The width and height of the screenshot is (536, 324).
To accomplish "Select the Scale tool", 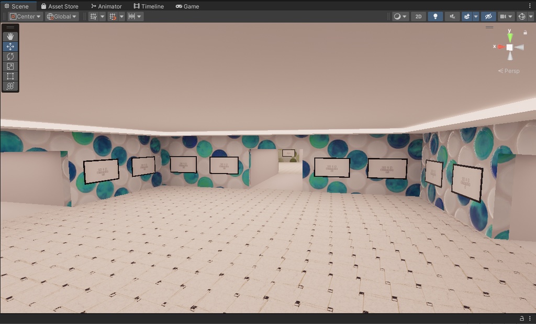I will (10, 67).
